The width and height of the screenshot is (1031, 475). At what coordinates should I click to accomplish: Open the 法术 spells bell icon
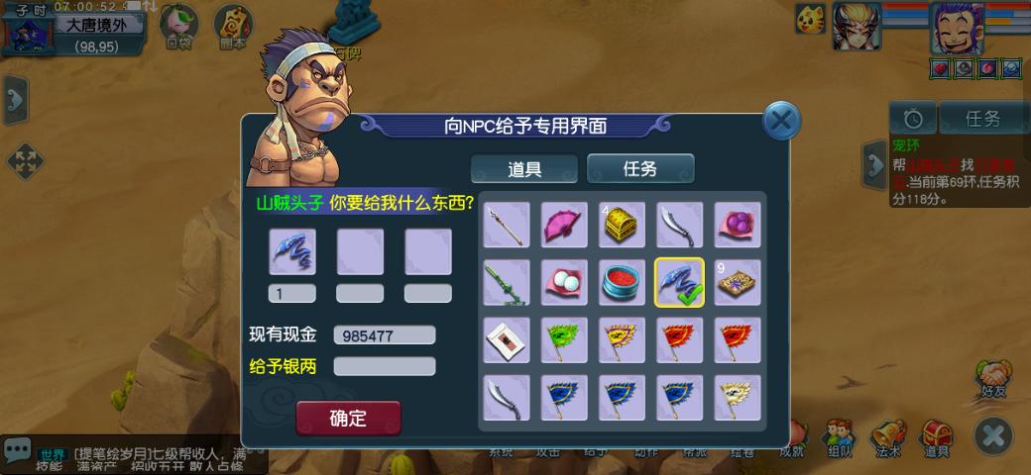[x=888, y=438]
